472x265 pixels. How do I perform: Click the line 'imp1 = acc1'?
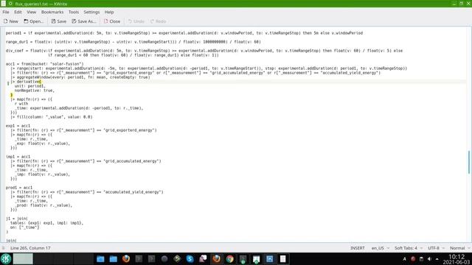18,157
